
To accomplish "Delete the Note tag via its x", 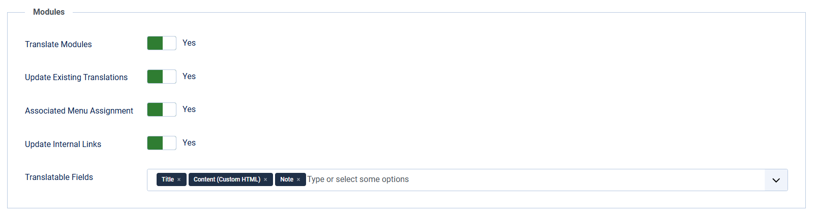I will 298,179.
